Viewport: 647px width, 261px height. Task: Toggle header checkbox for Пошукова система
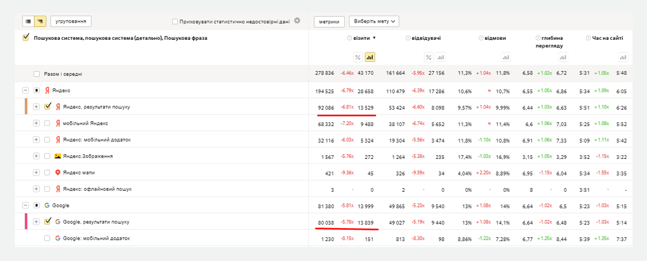(25, 38)
